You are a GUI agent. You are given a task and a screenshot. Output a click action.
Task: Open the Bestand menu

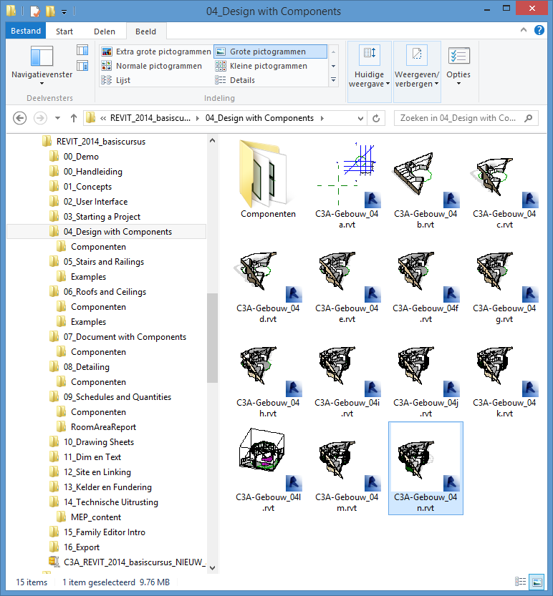click(x=26, y=31)
